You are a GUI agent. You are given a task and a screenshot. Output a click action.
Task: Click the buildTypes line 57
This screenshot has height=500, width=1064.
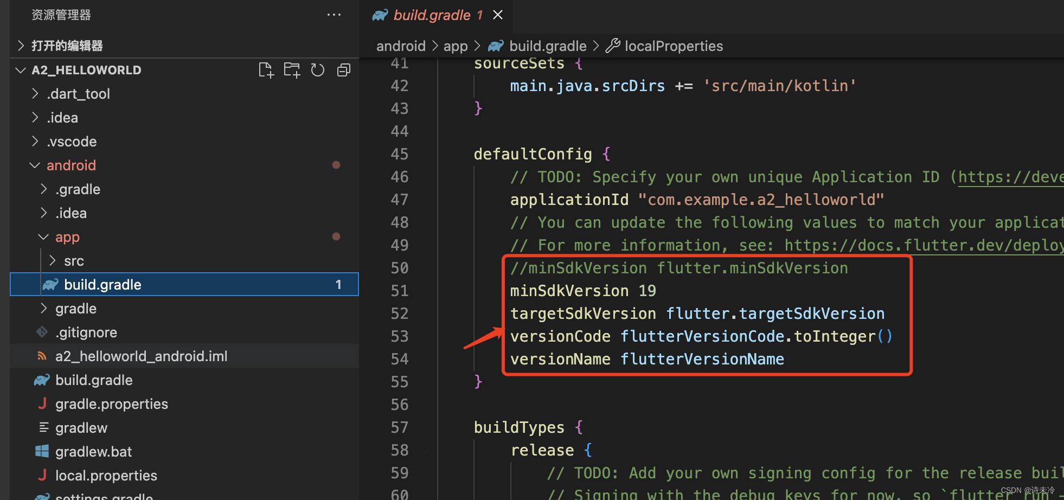pos(528,428)
